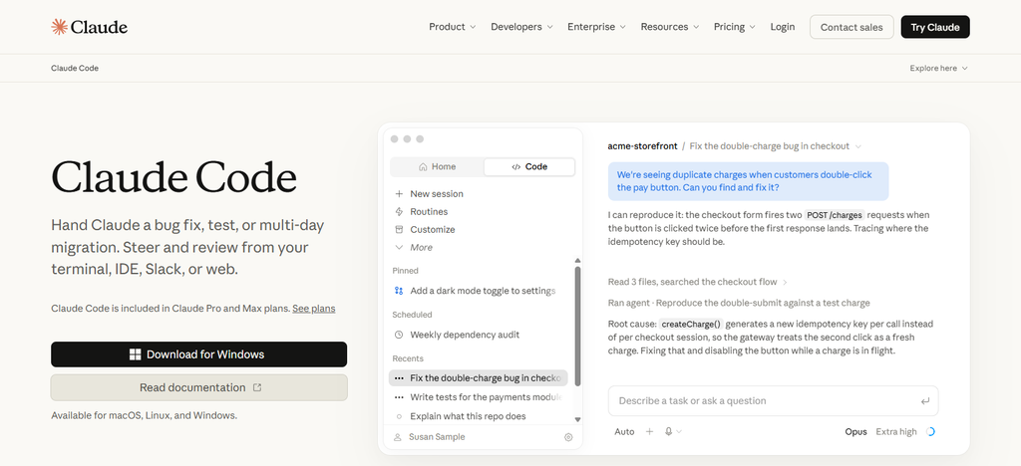Open Weekly dependency audit scheduled item
This screenshot has height=466, width=1021.
(x=457, y=335)
